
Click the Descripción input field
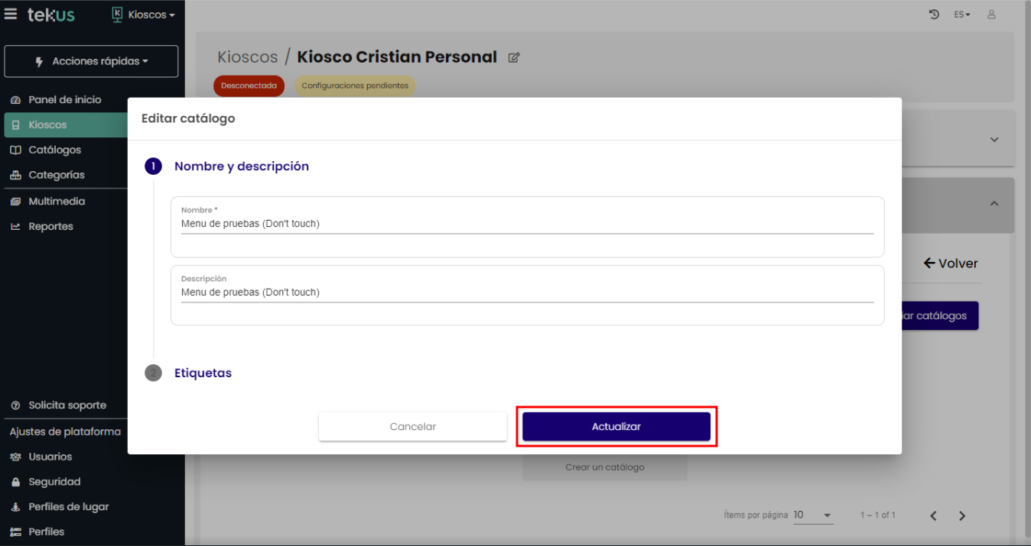coord(527,292)
